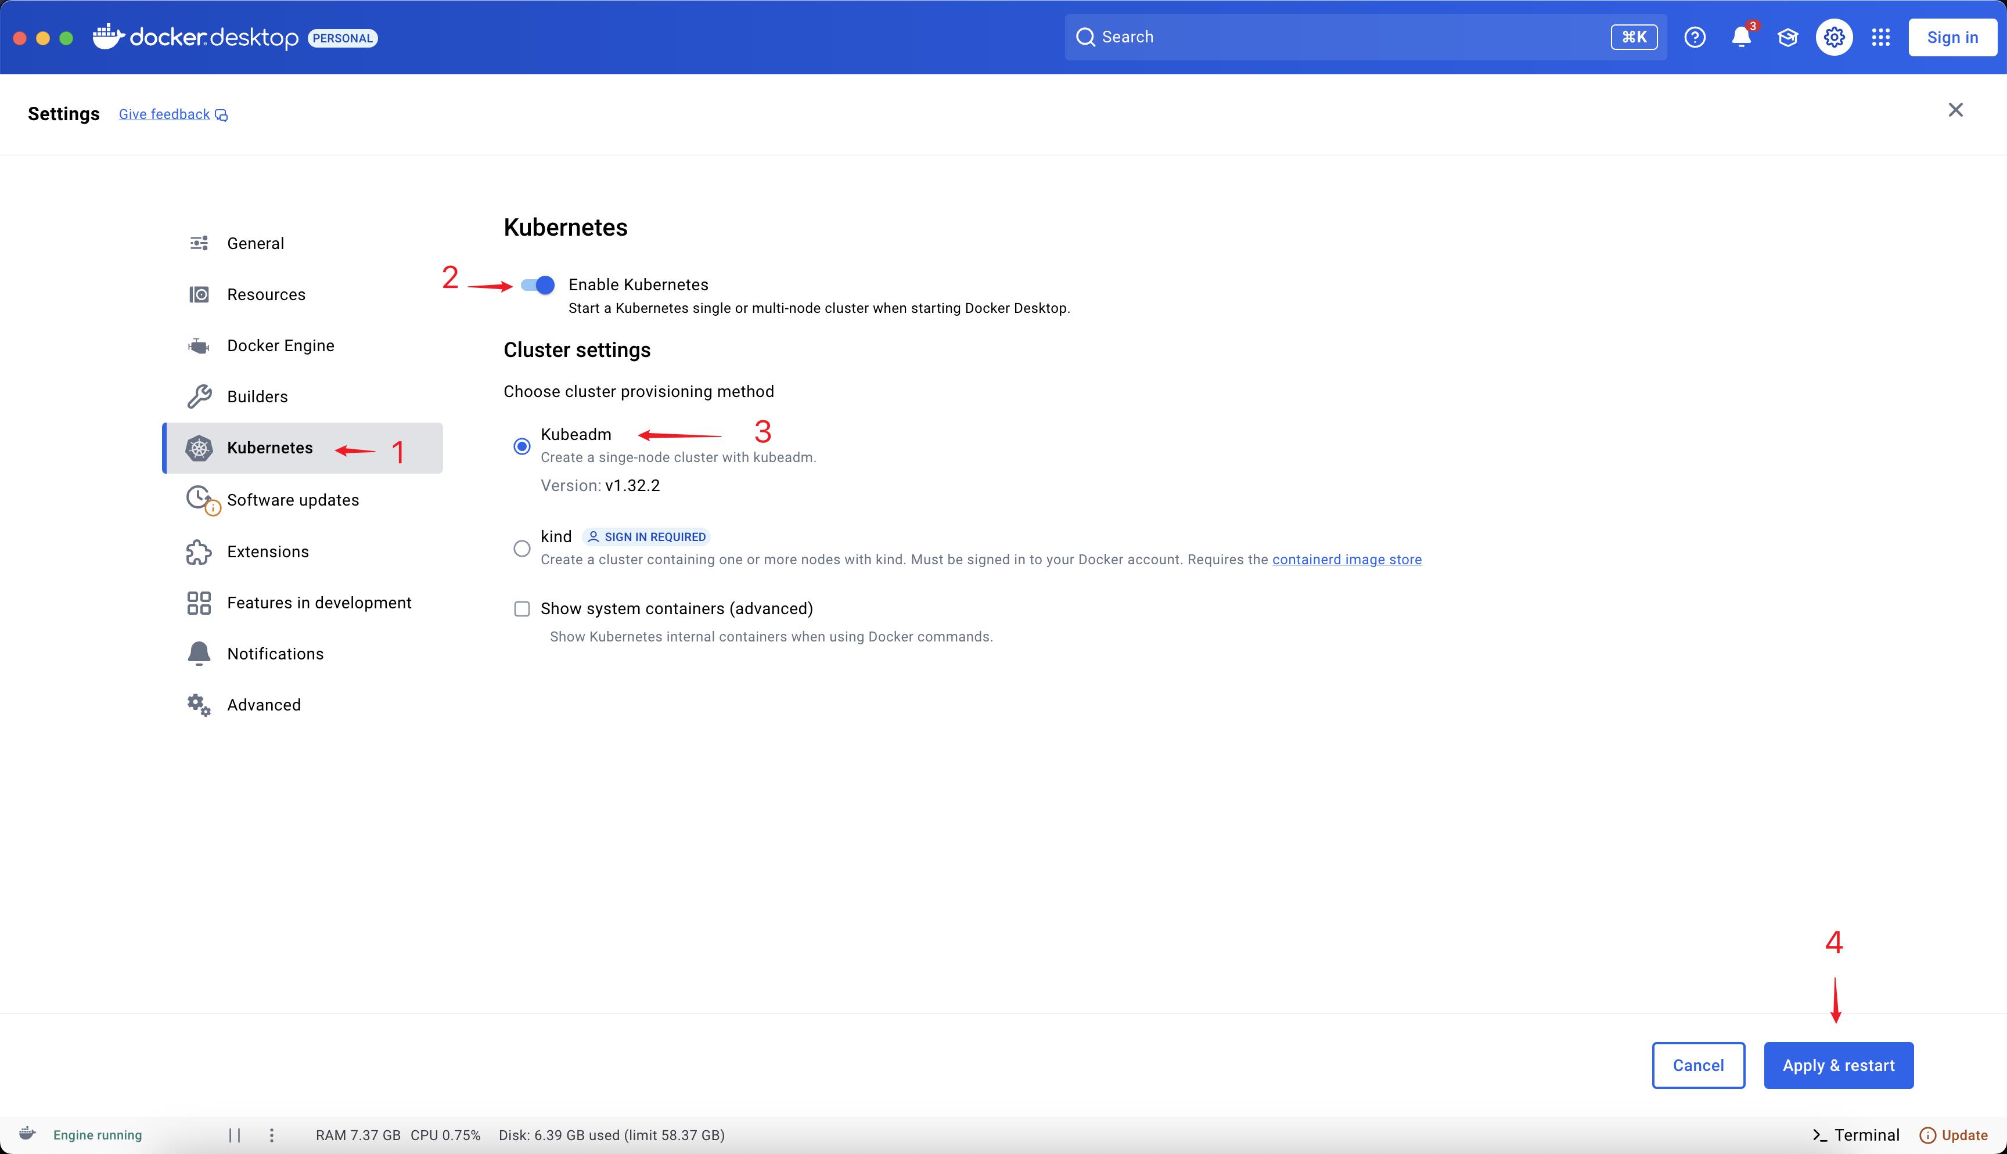Open the Extensions settings section

pyautogui.click(x=303, y=551)
